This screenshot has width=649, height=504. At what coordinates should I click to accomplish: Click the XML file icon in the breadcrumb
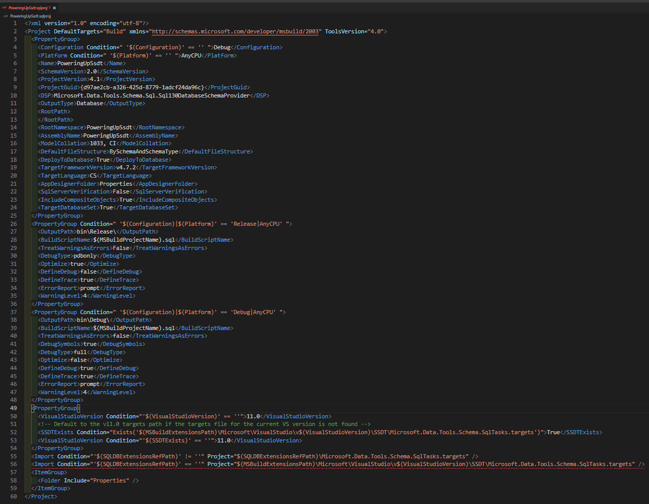(5, 16)
